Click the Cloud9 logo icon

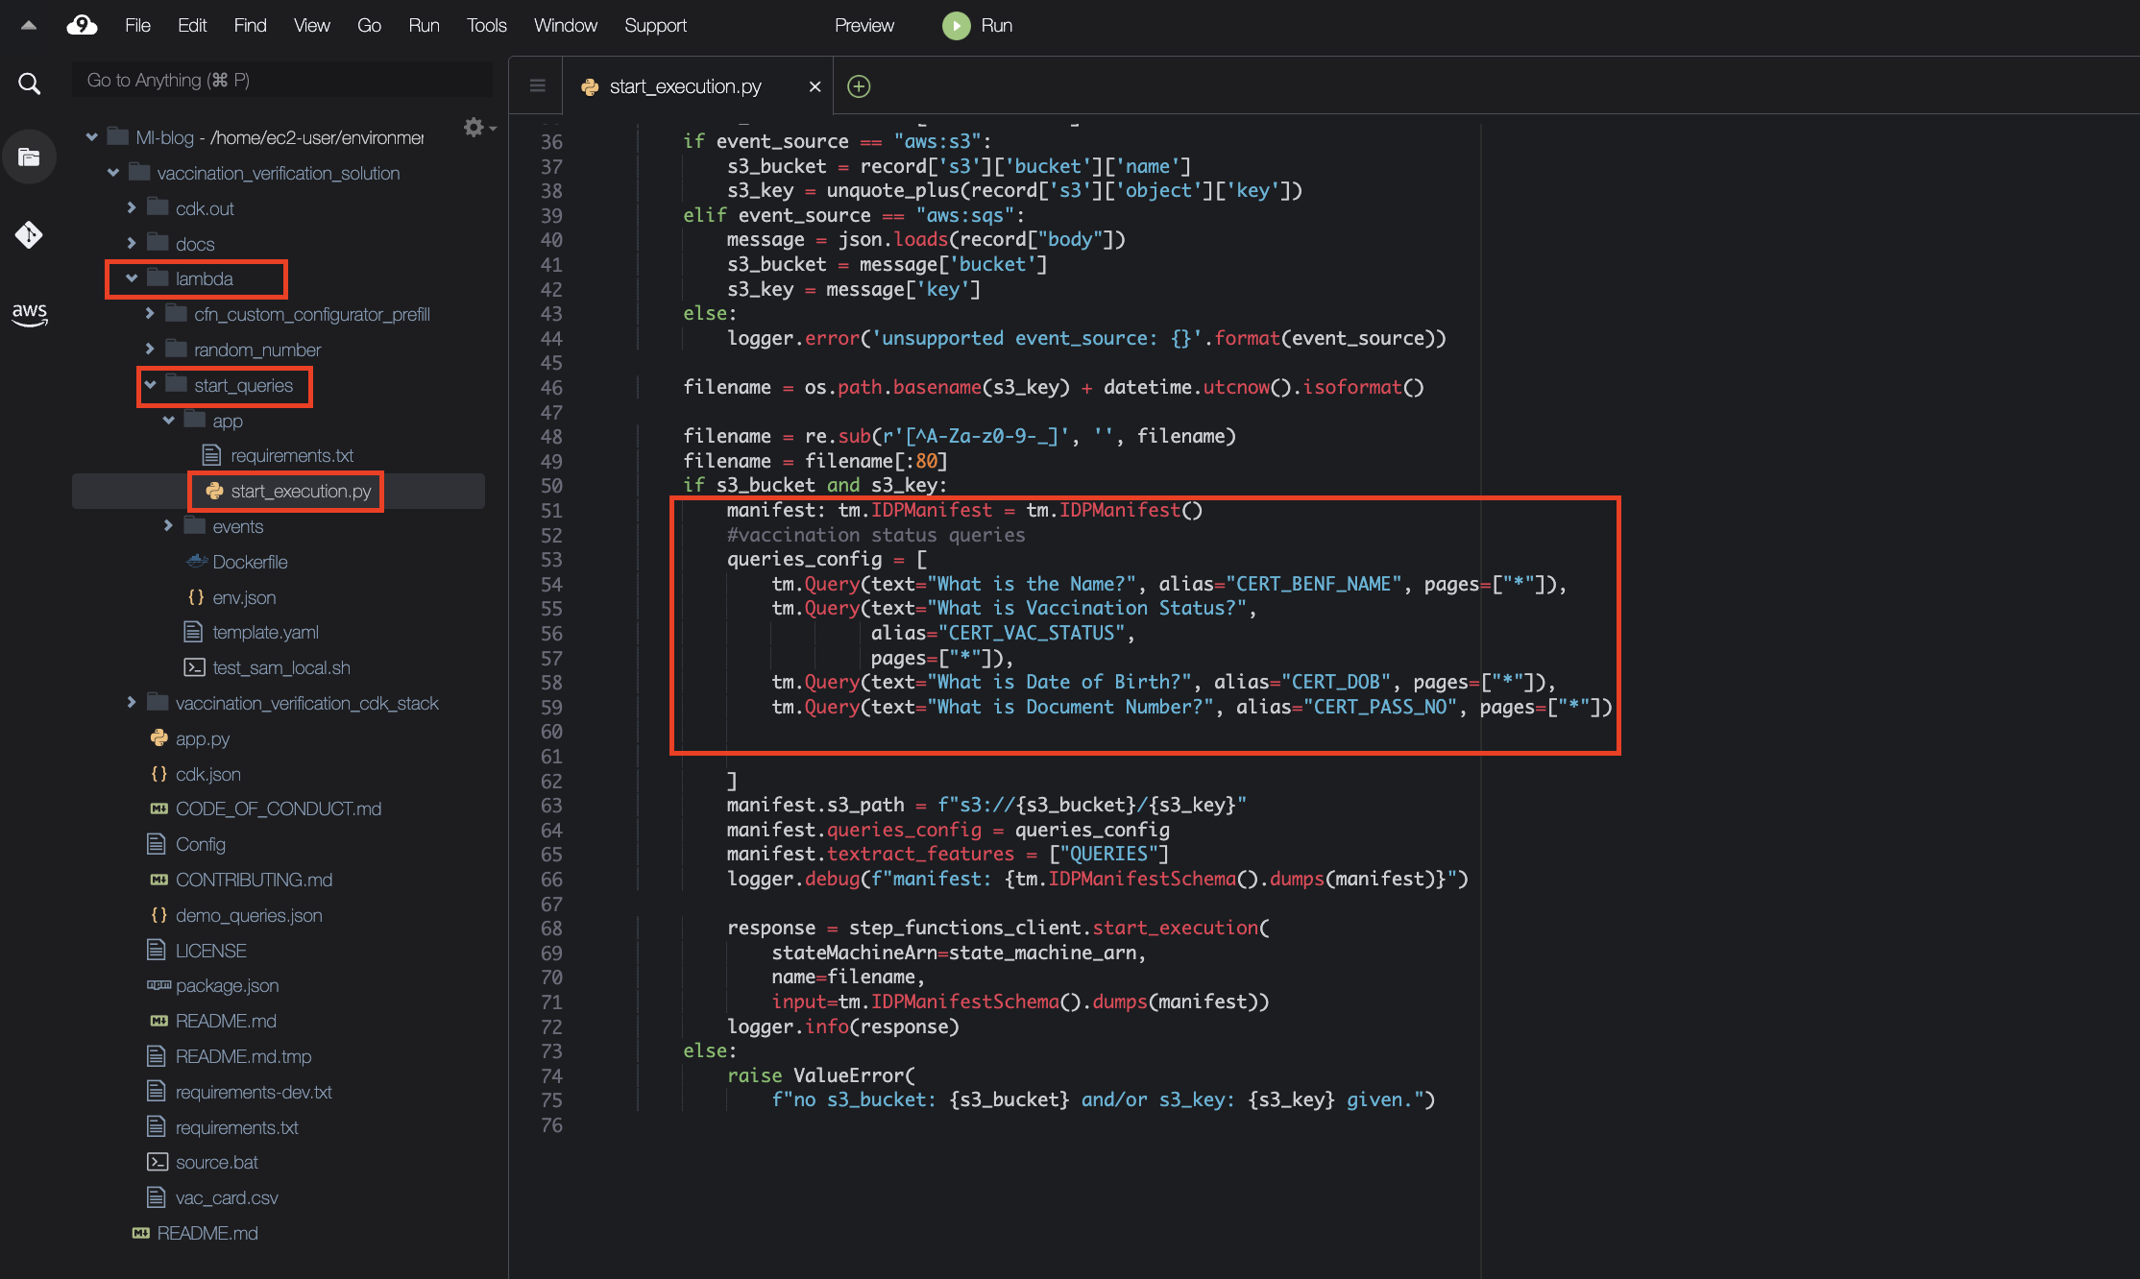click(83, 25)
